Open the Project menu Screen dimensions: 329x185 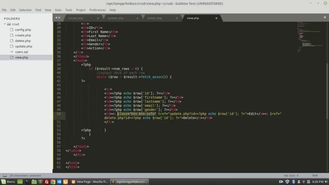(81, 10)
